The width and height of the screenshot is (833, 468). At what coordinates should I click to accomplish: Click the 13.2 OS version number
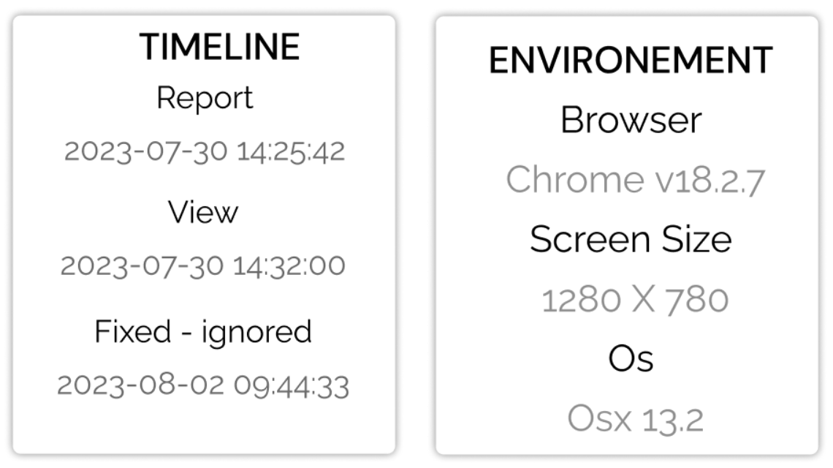click(x=672, y=418)
